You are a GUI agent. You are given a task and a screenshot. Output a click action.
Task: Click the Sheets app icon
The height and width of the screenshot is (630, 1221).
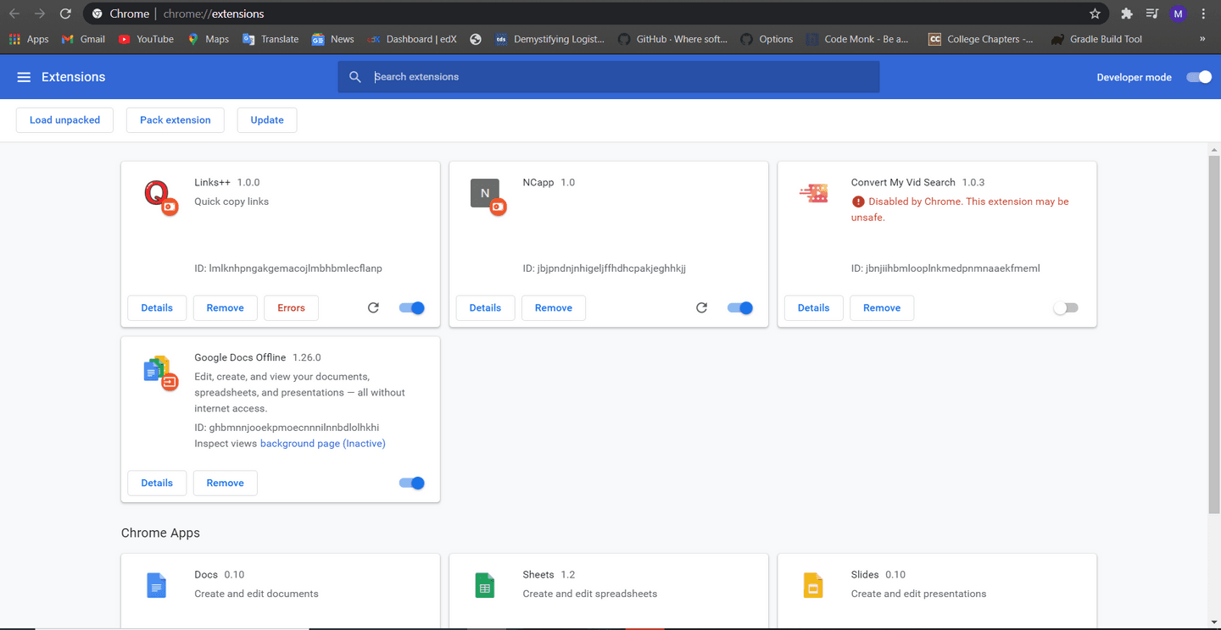point(485,585)
